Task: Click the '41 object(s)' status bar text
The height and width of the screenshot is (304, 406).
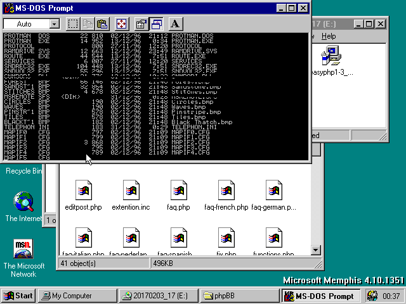Action: (x=78, y=263)
